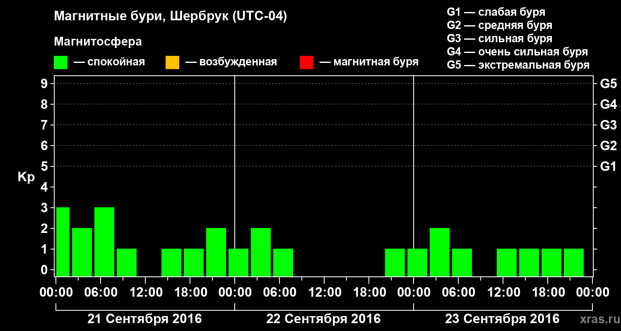
Task: Click the Kp axis value 5
Action: [45, 166]
